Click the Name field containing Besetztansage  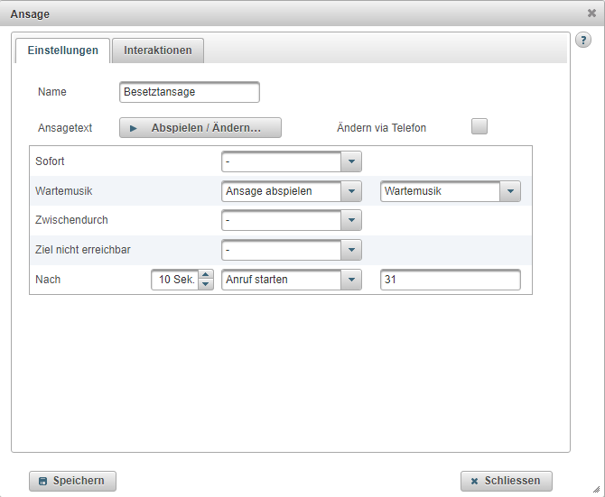pos(190,92)
